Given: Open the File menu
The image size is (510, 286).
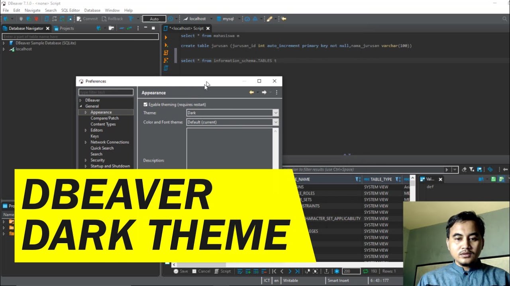Looking at the screenshot, I should click(x=6, y=10).
